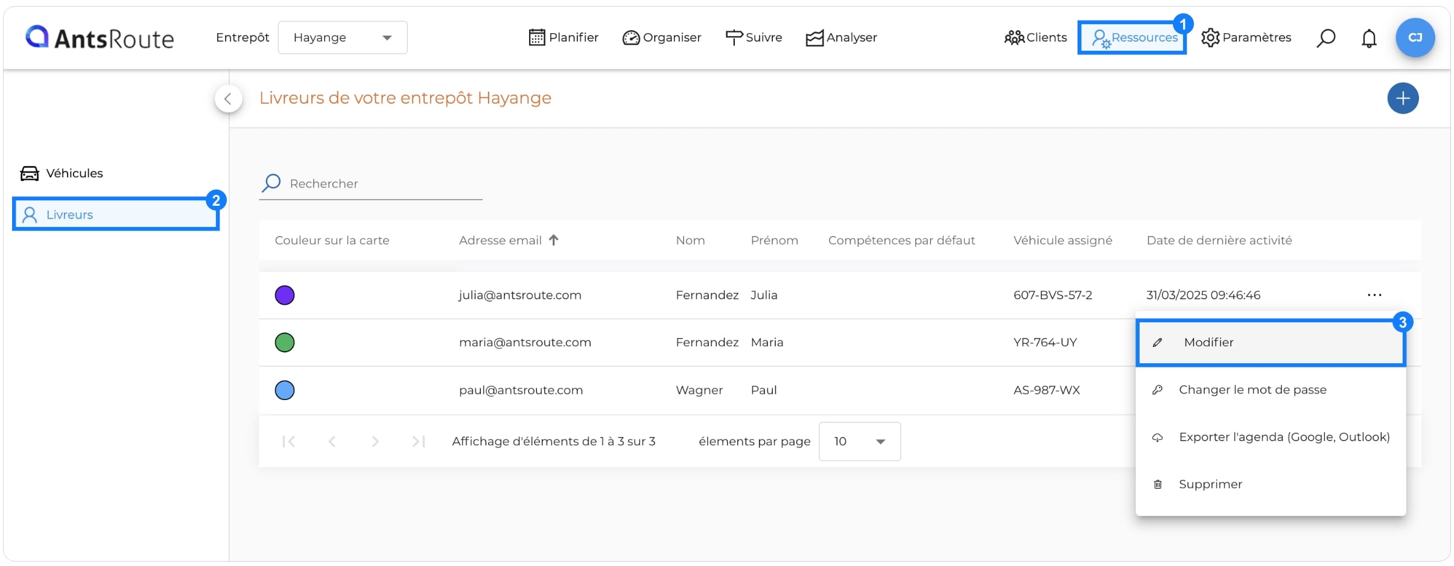Viewport: 1454px width, 566px height.
Task: Click julia@antsroute.com email
Action: [x=520, y=295]
